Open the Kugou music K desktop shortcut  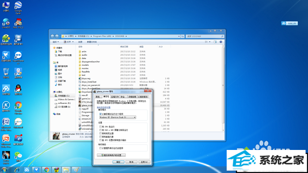[6, 107]
